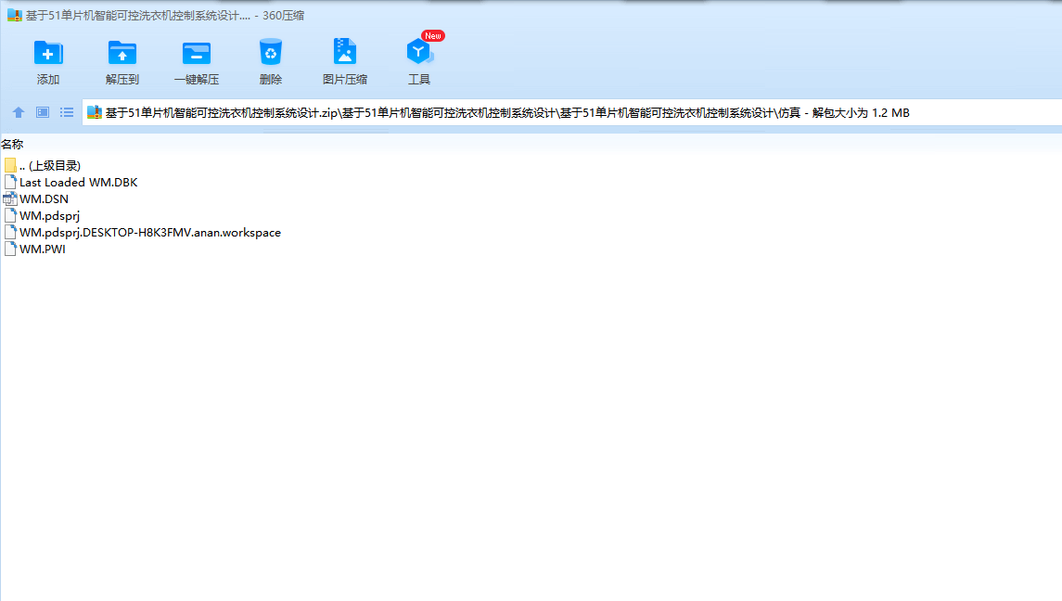Click the 360压缩 icon in the title bar
The height and width of the screenshot is (601, 1062).
click(x=14, y=15)
